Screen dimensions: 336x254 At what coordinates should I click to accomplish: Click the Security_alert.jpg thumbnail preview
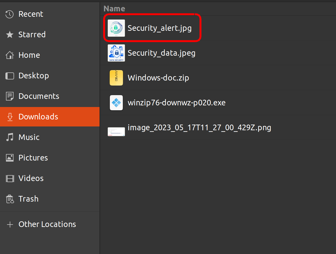coord(116,28)
